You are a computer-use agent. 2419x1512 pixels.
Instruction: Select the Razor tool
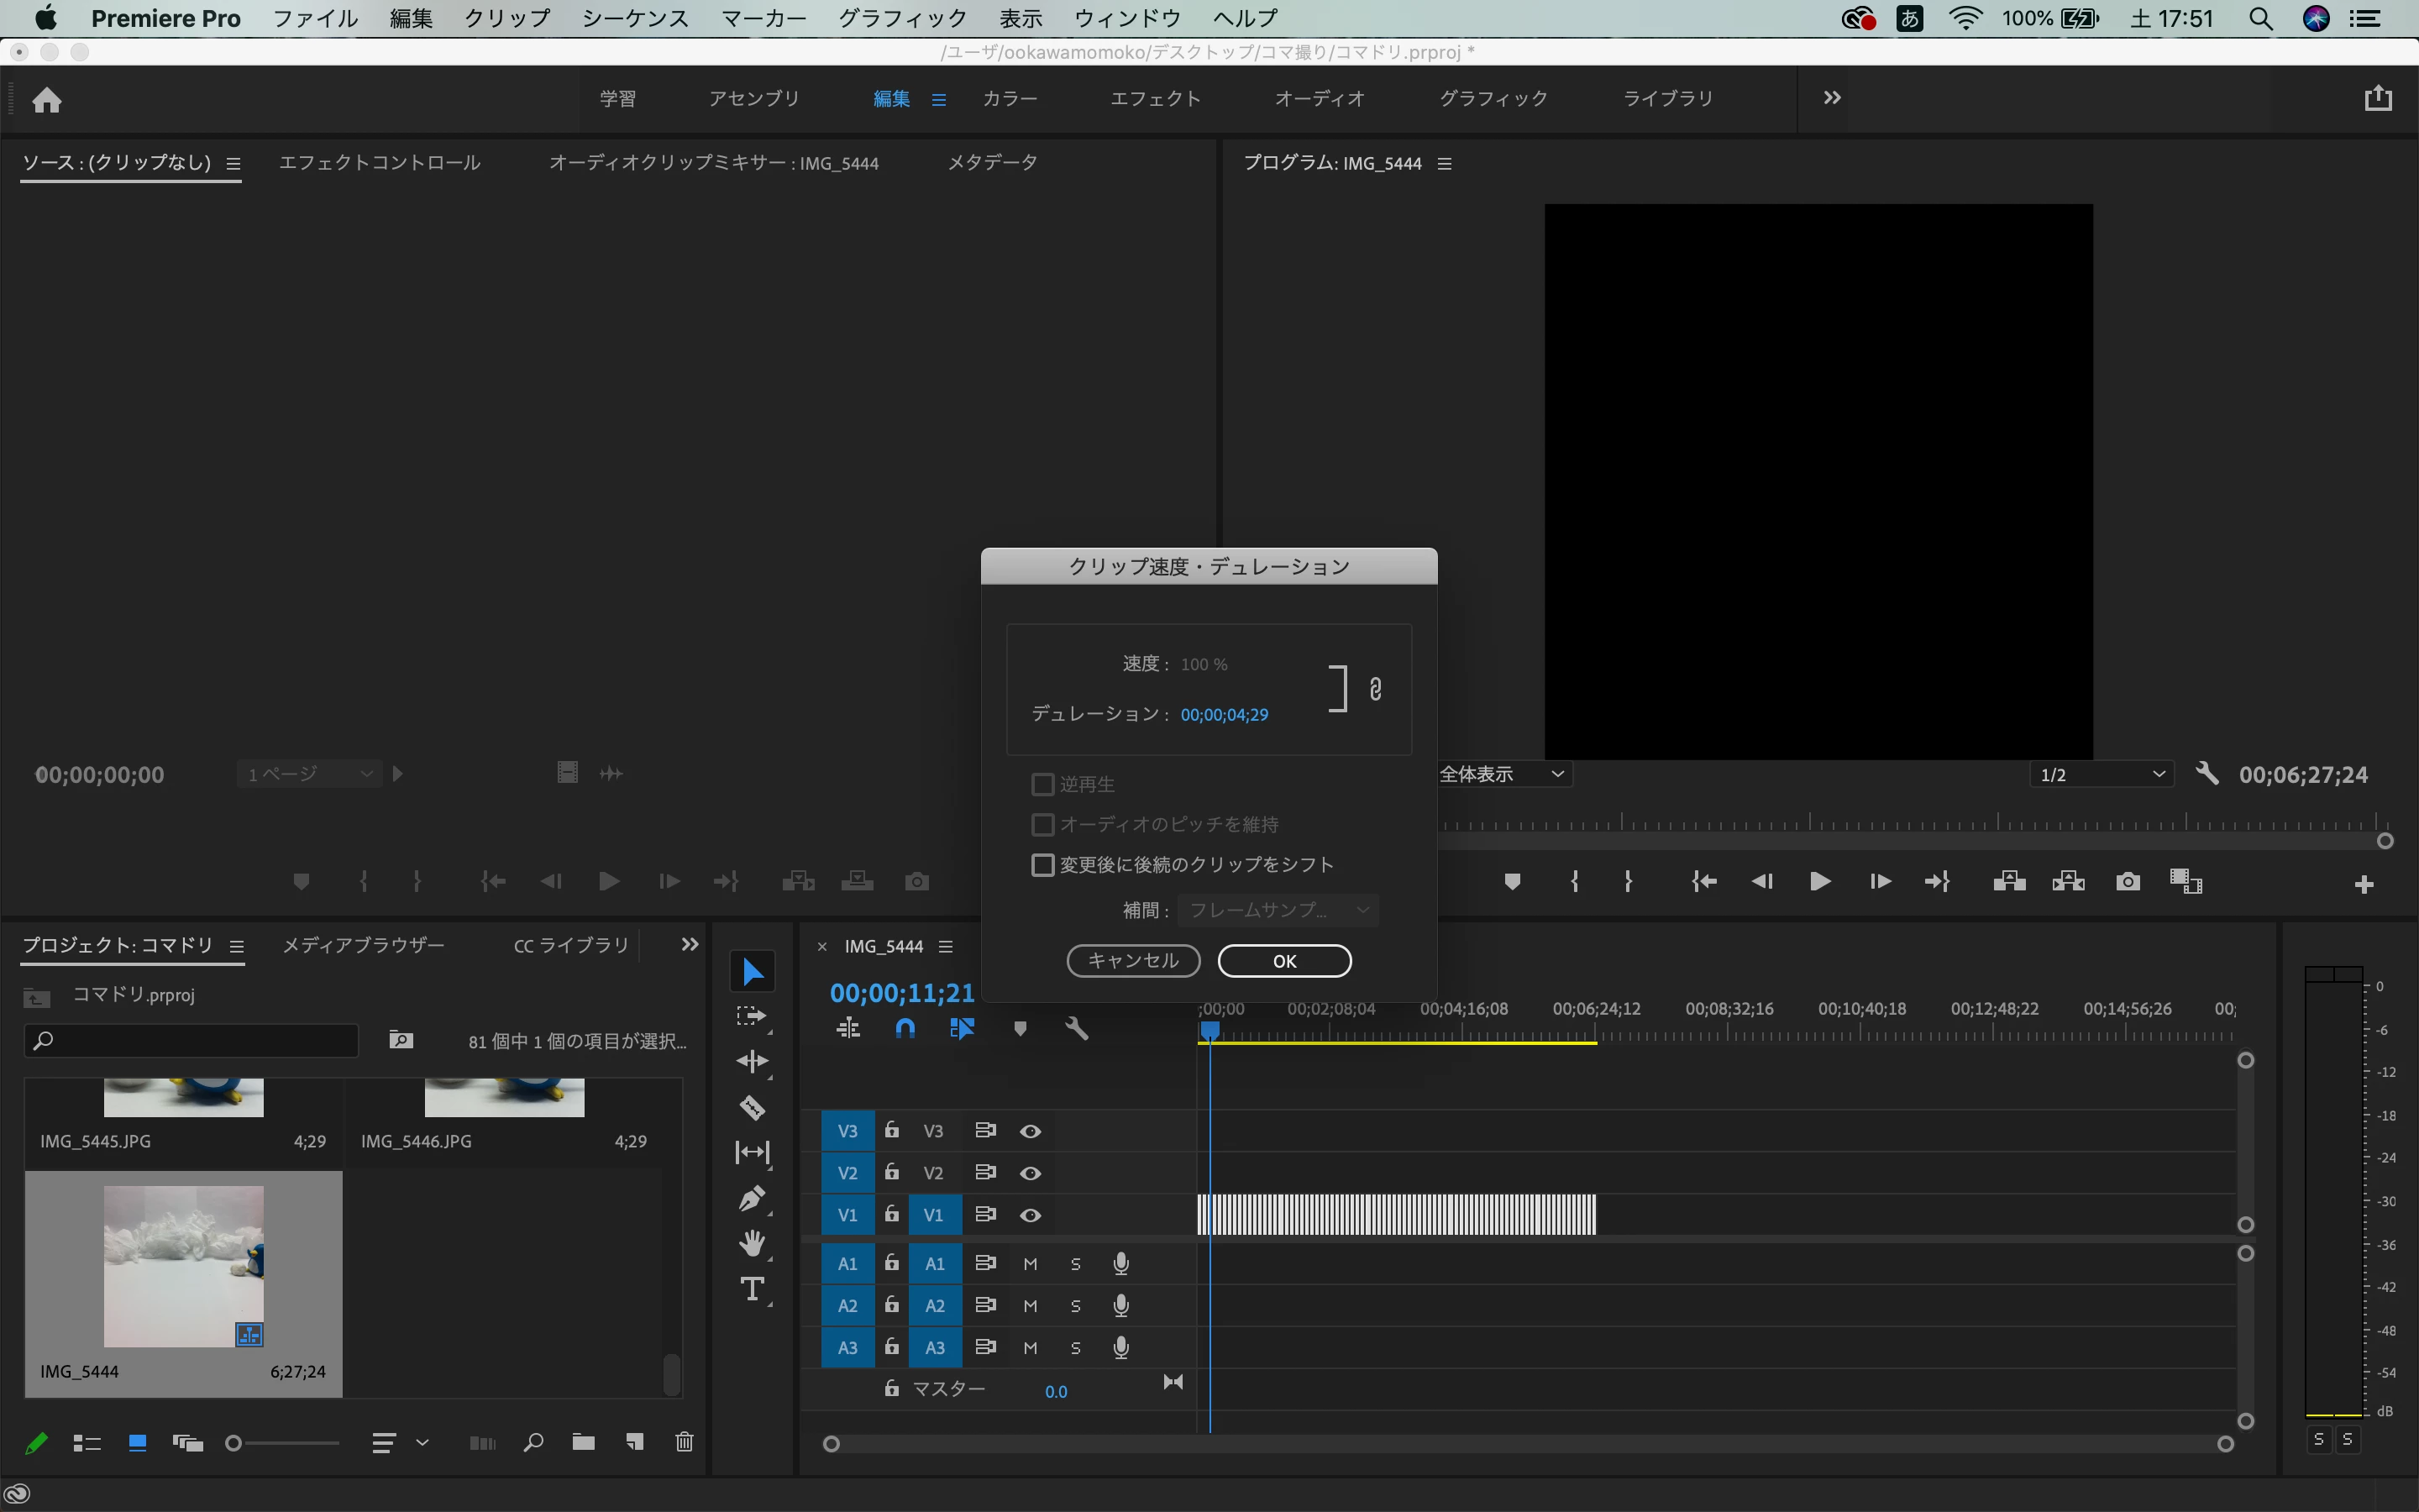(x=752, y=1107)
